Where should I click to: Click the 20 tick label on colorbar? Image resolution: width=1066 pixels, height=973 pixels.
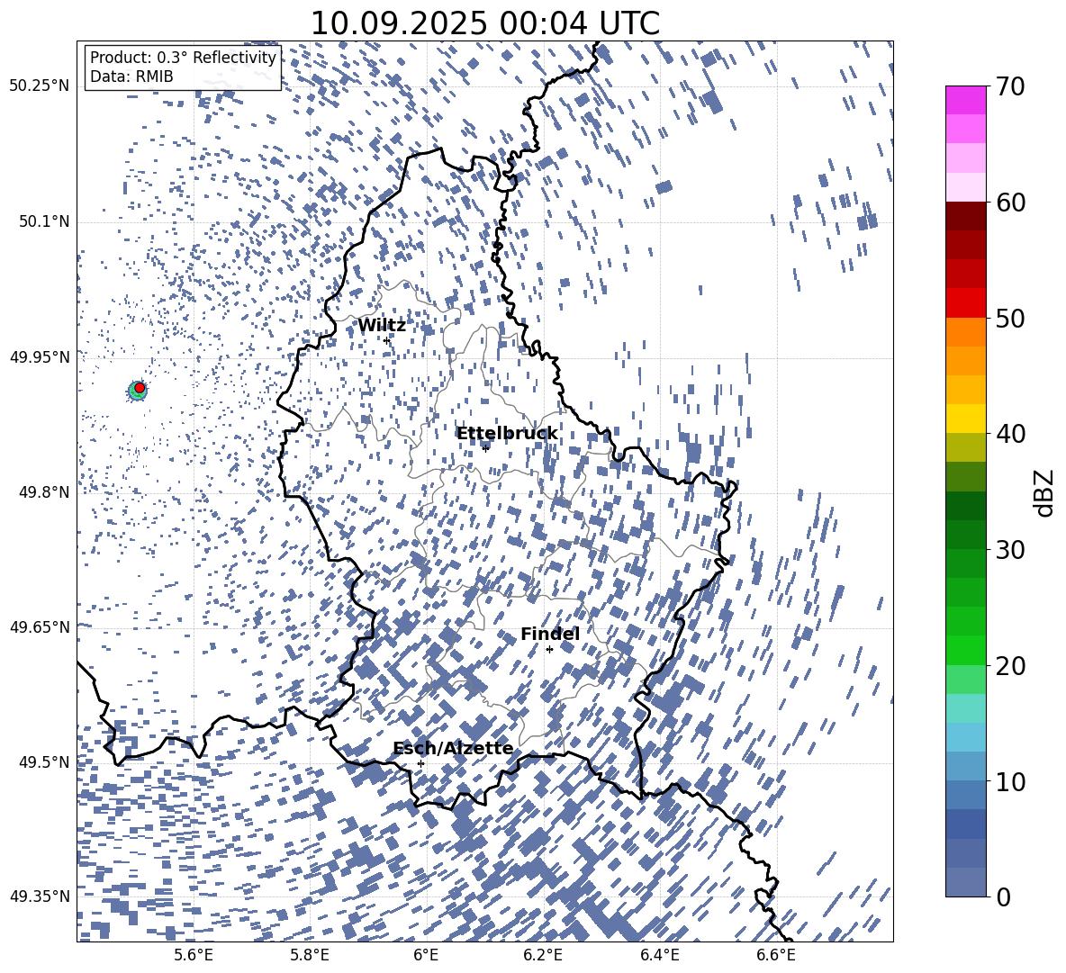click(1010, 665)
